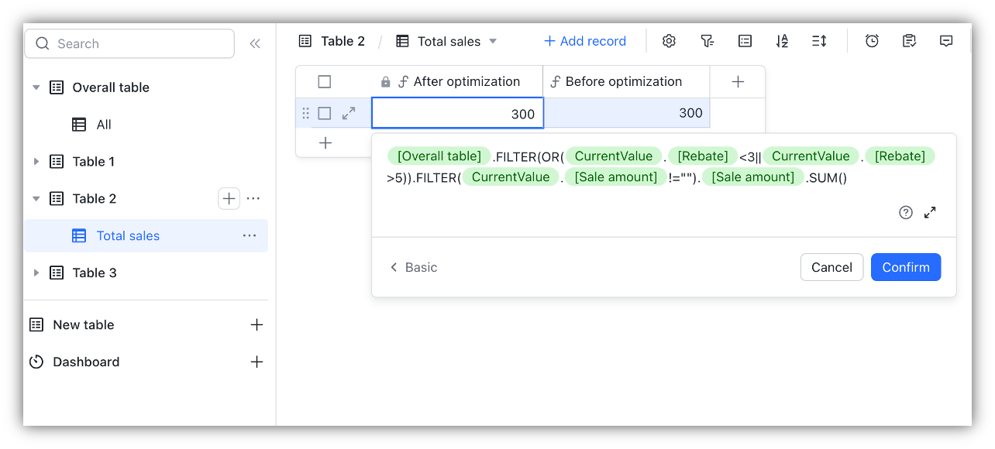The height and width of the screenshot is (449, 995).
Task: Collapse the Overall table tree item
Action: pos(36,87)
